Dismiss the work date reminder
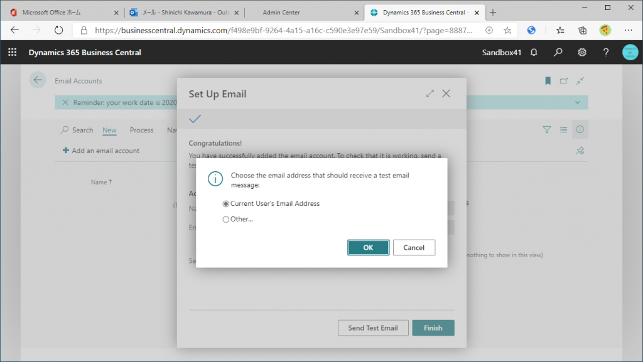The height and width of the screenshot is (362, 643). (x=65, y=102)
